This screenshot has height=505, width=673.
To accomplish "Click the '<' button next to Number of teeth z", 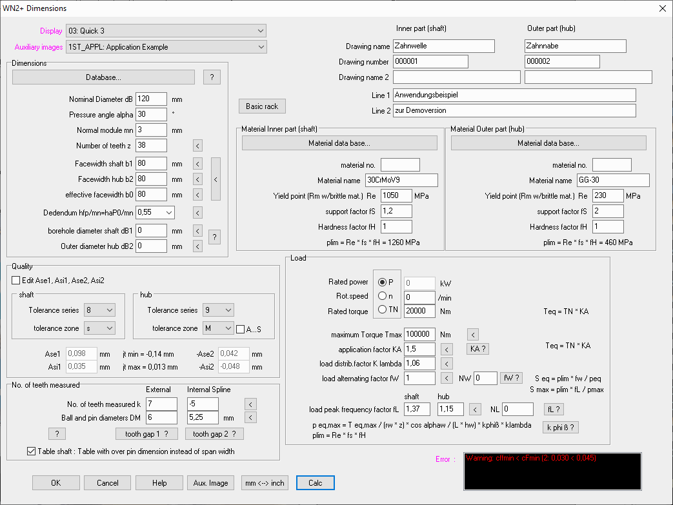I will (x=198, y=146).
